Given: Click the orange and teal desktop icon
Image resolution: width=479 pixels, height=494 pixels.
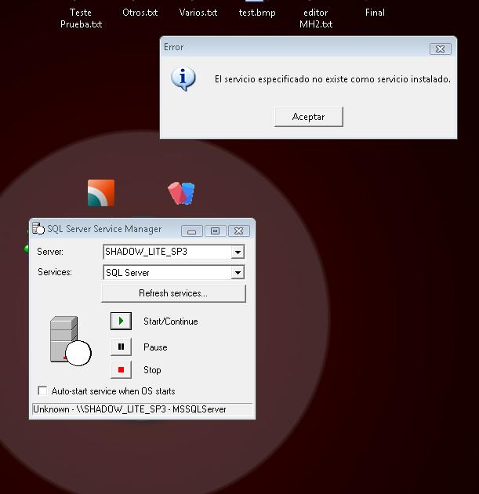Looking at the screenshot, I should coord(101,193).
